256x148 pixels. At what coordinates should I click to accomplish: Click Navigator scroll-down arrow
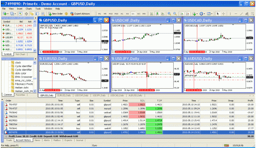pos(35,91)
